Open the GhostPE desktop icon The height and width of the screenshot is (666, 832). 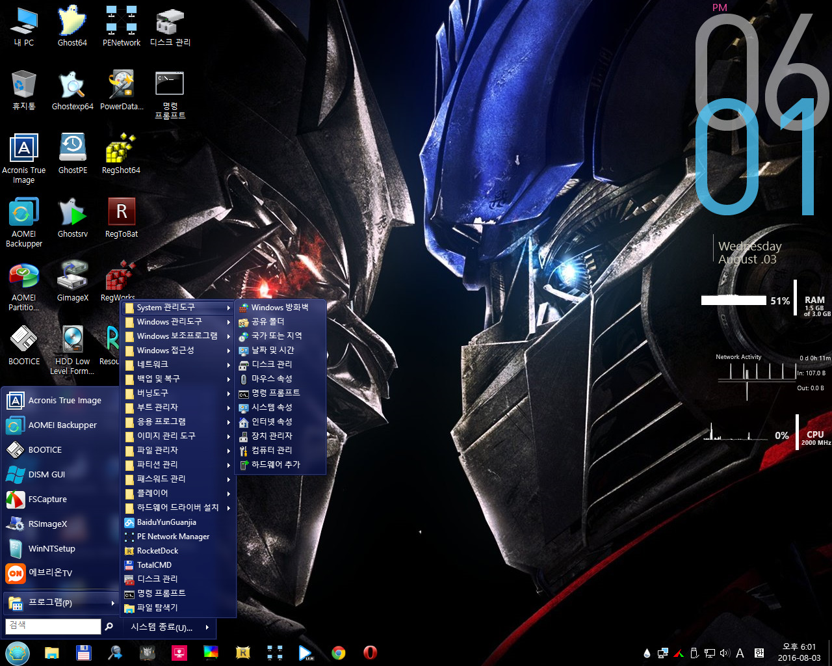(x=72, y=153)
